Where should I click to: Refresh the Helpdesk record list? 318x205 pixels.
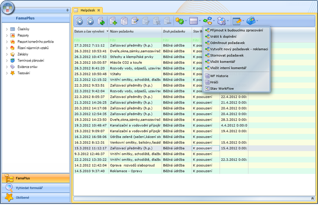101,20
